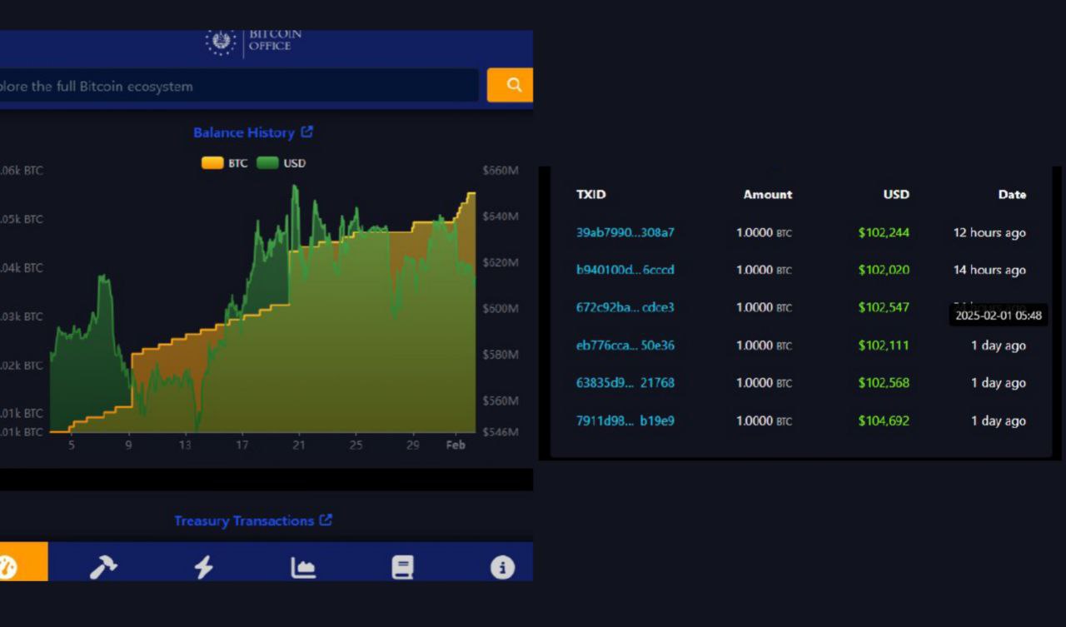Click the info circle icon
Viewport: 1066px width, 627px height.
(502, 567)
